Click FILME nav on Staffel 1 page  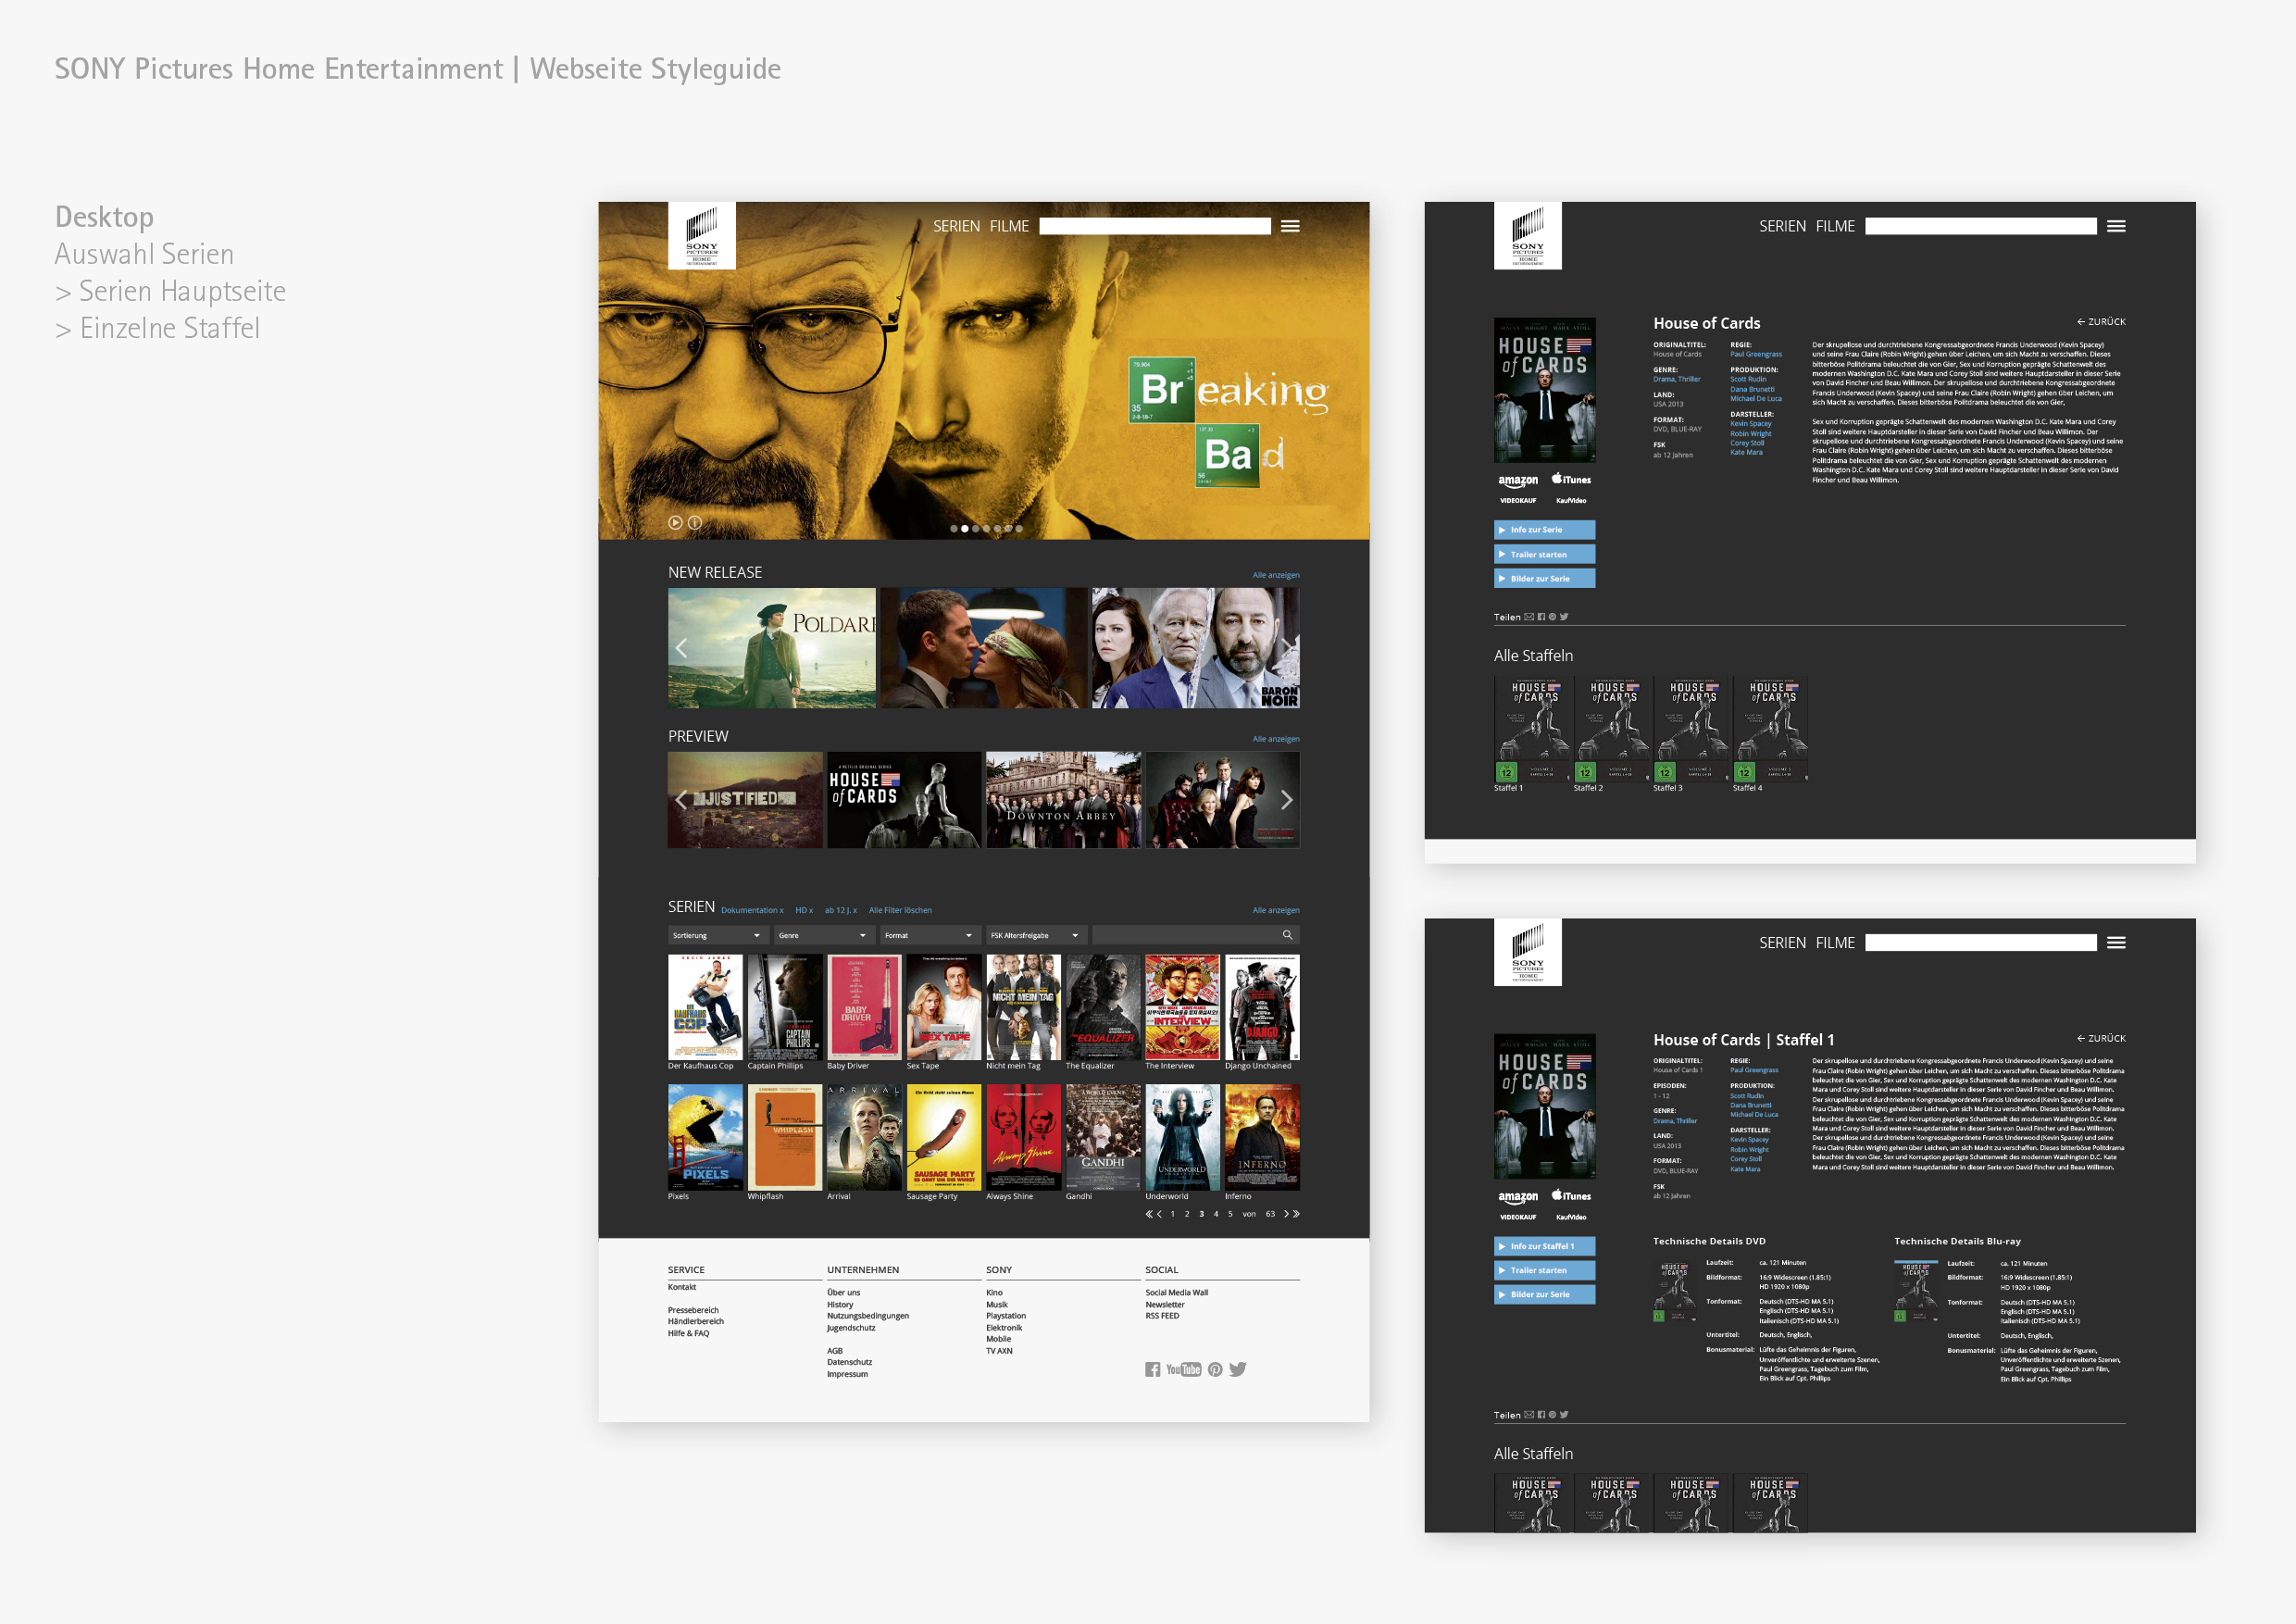tap(1835, 942)
